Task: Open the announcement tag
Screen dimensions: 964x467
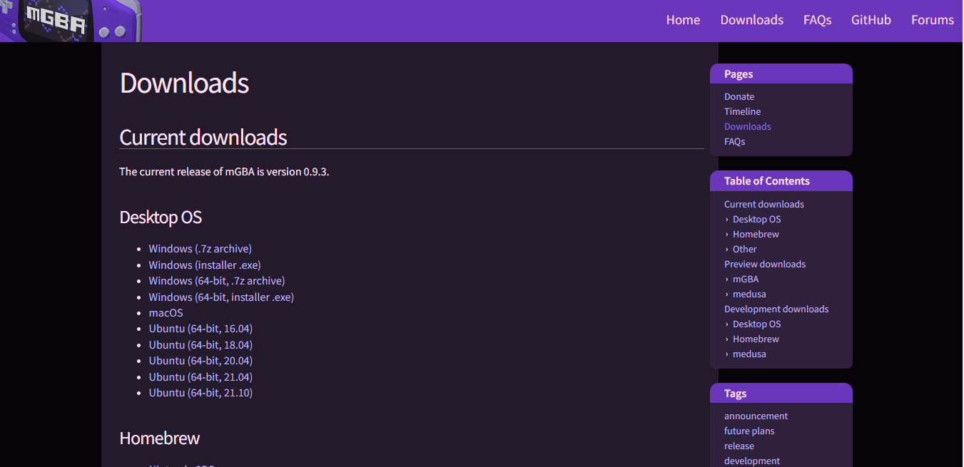Action: click(x=756, y=416)
